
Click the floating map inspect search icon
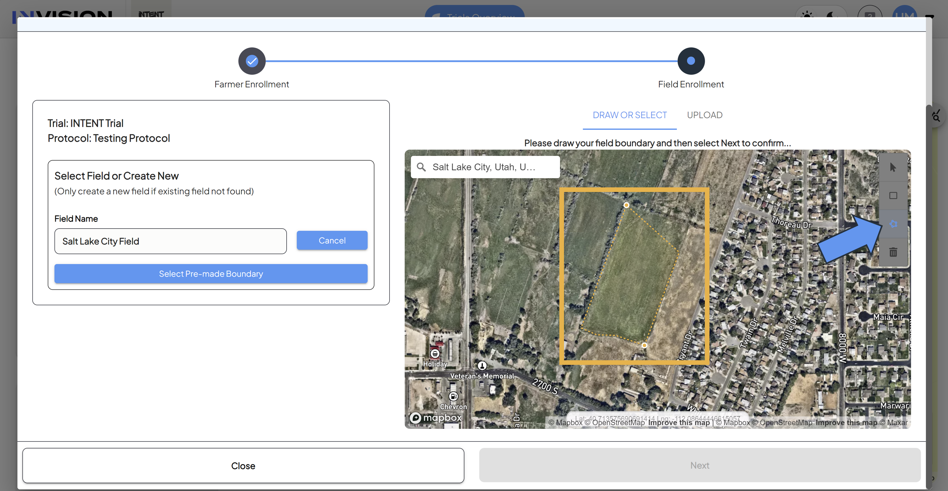point(936,116)
